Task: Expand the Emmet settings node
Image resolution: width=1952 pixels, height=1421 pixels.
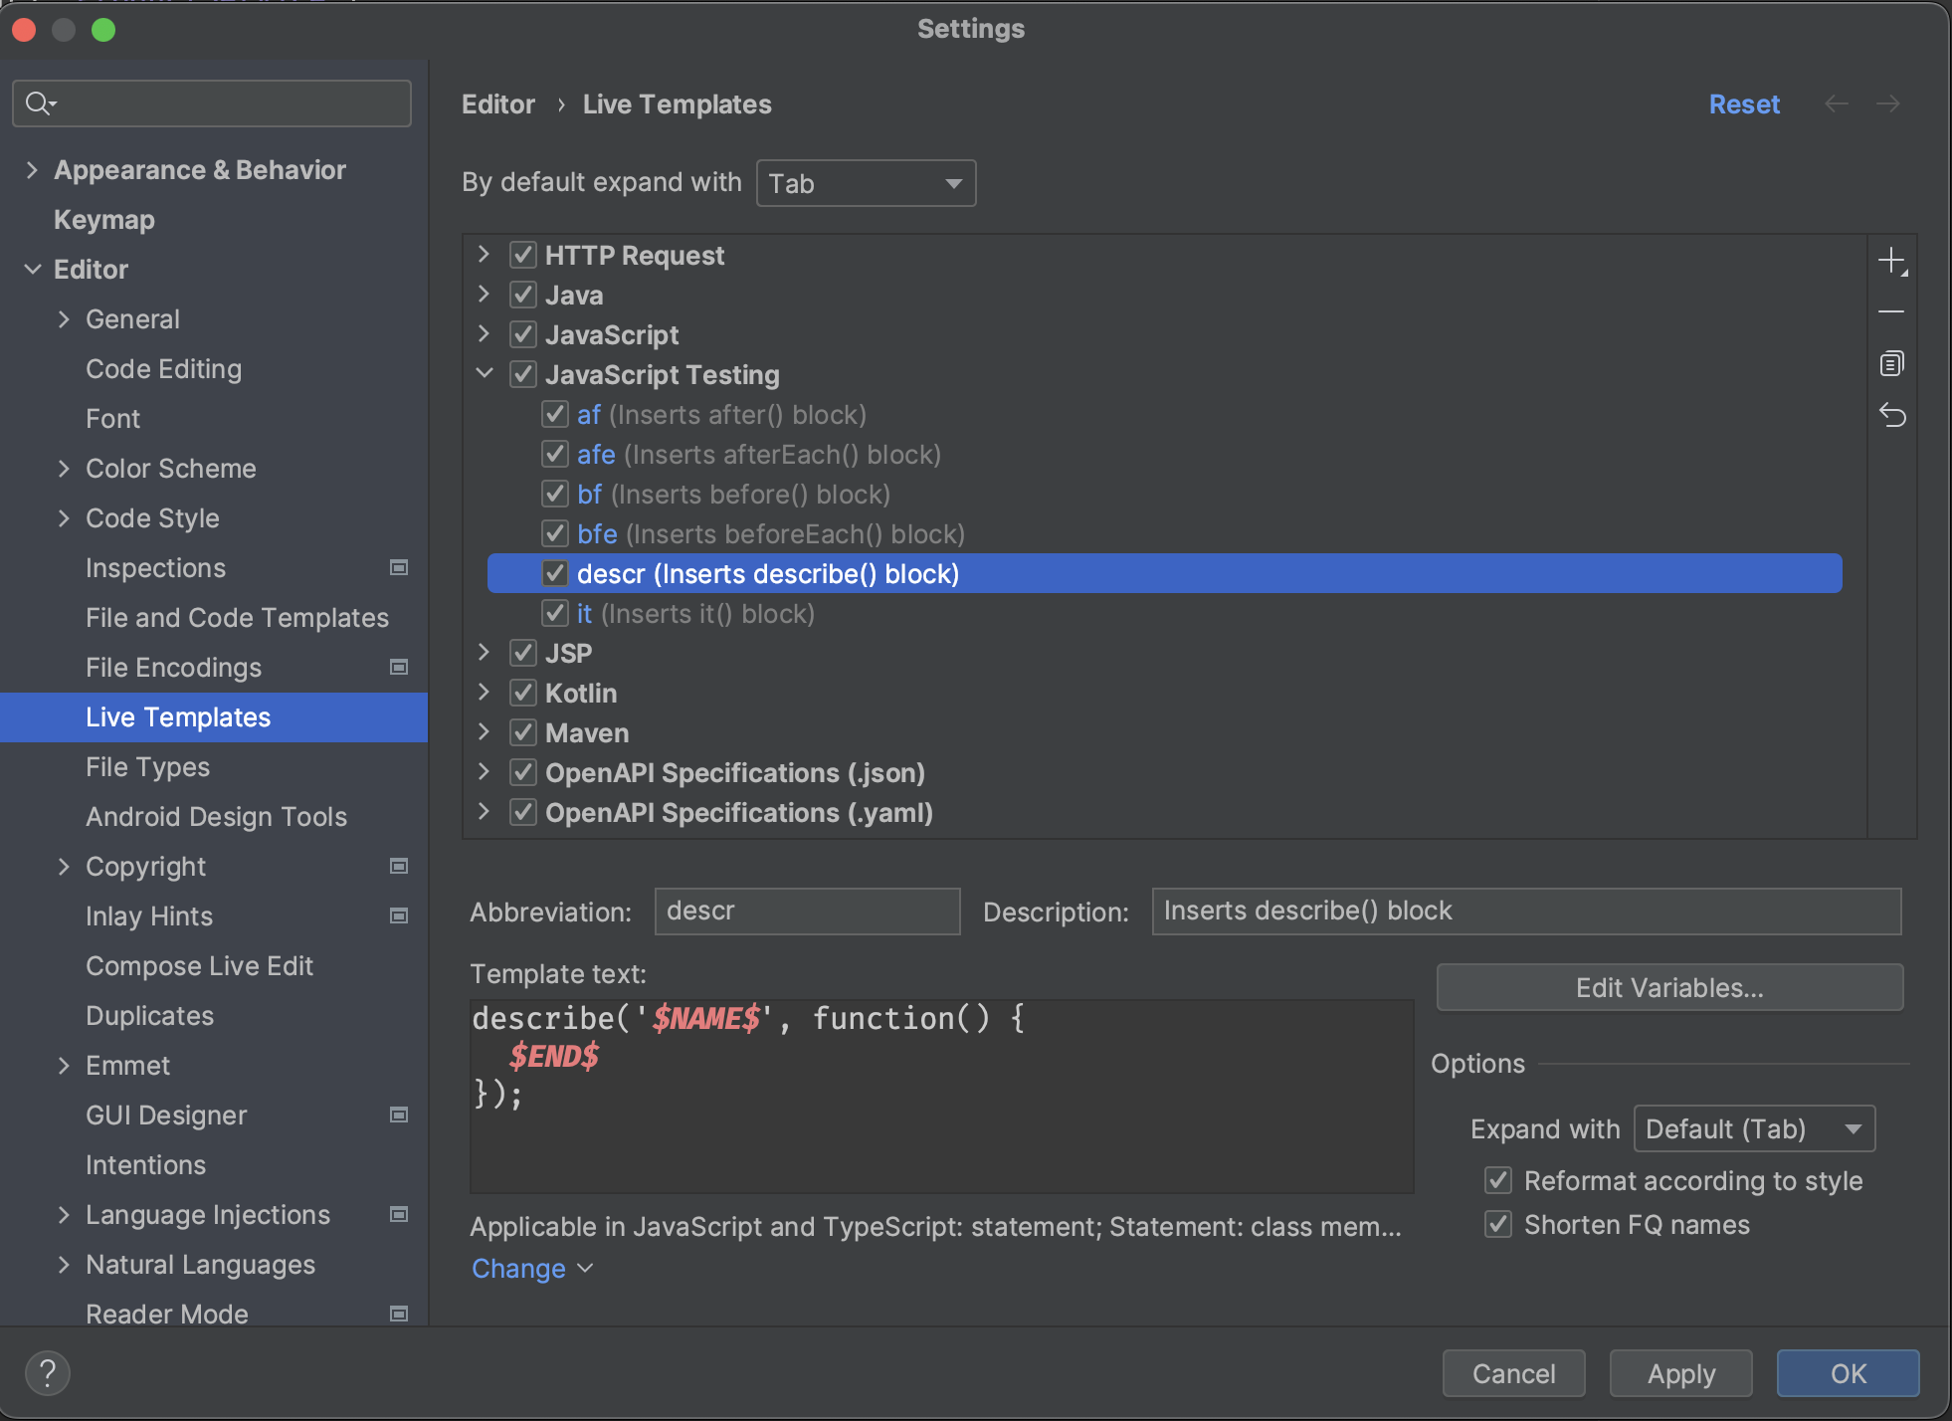Action: [x=64, y=1066]
